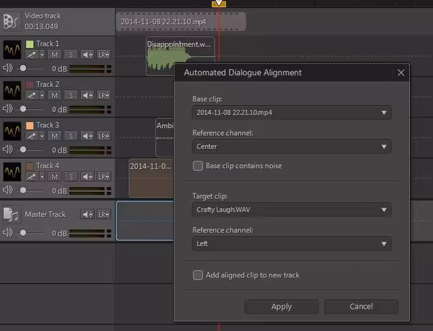Image resolution: width=433 pixels, height=331 pixels.
Task: Solo Track 2 with S button
Action: click(x=71, y=95)
